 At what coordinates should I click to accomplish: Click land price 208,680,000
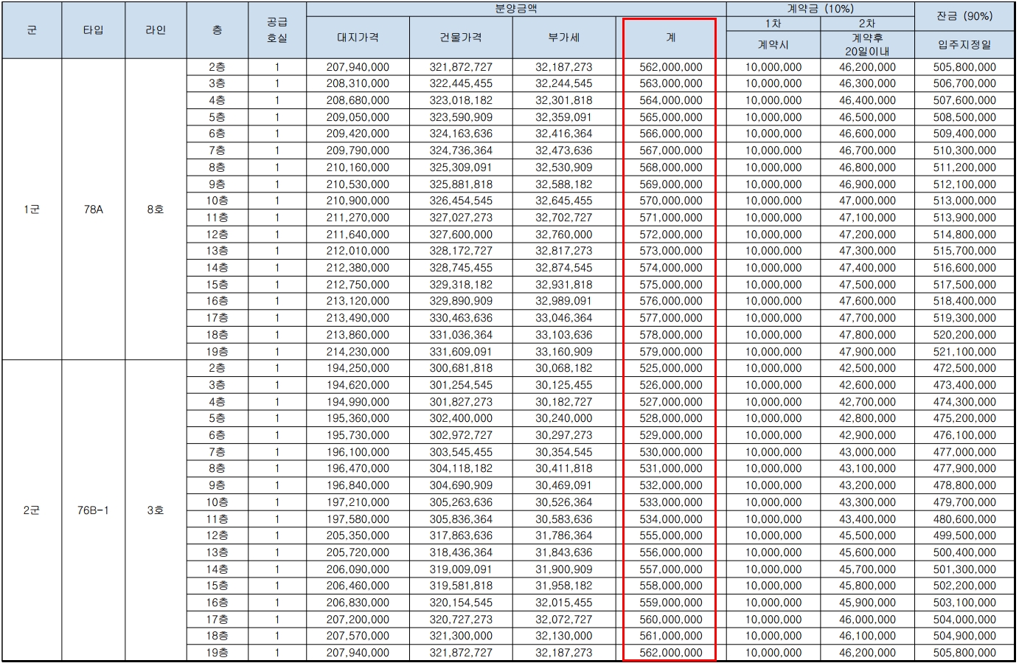point(358,100)
